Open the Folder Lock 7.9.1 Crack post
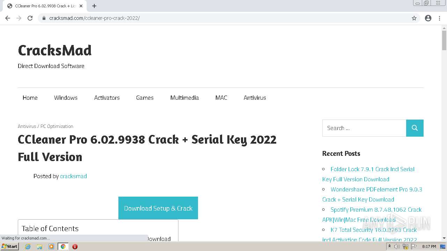The image size is (447, 251). coord(368,174)
